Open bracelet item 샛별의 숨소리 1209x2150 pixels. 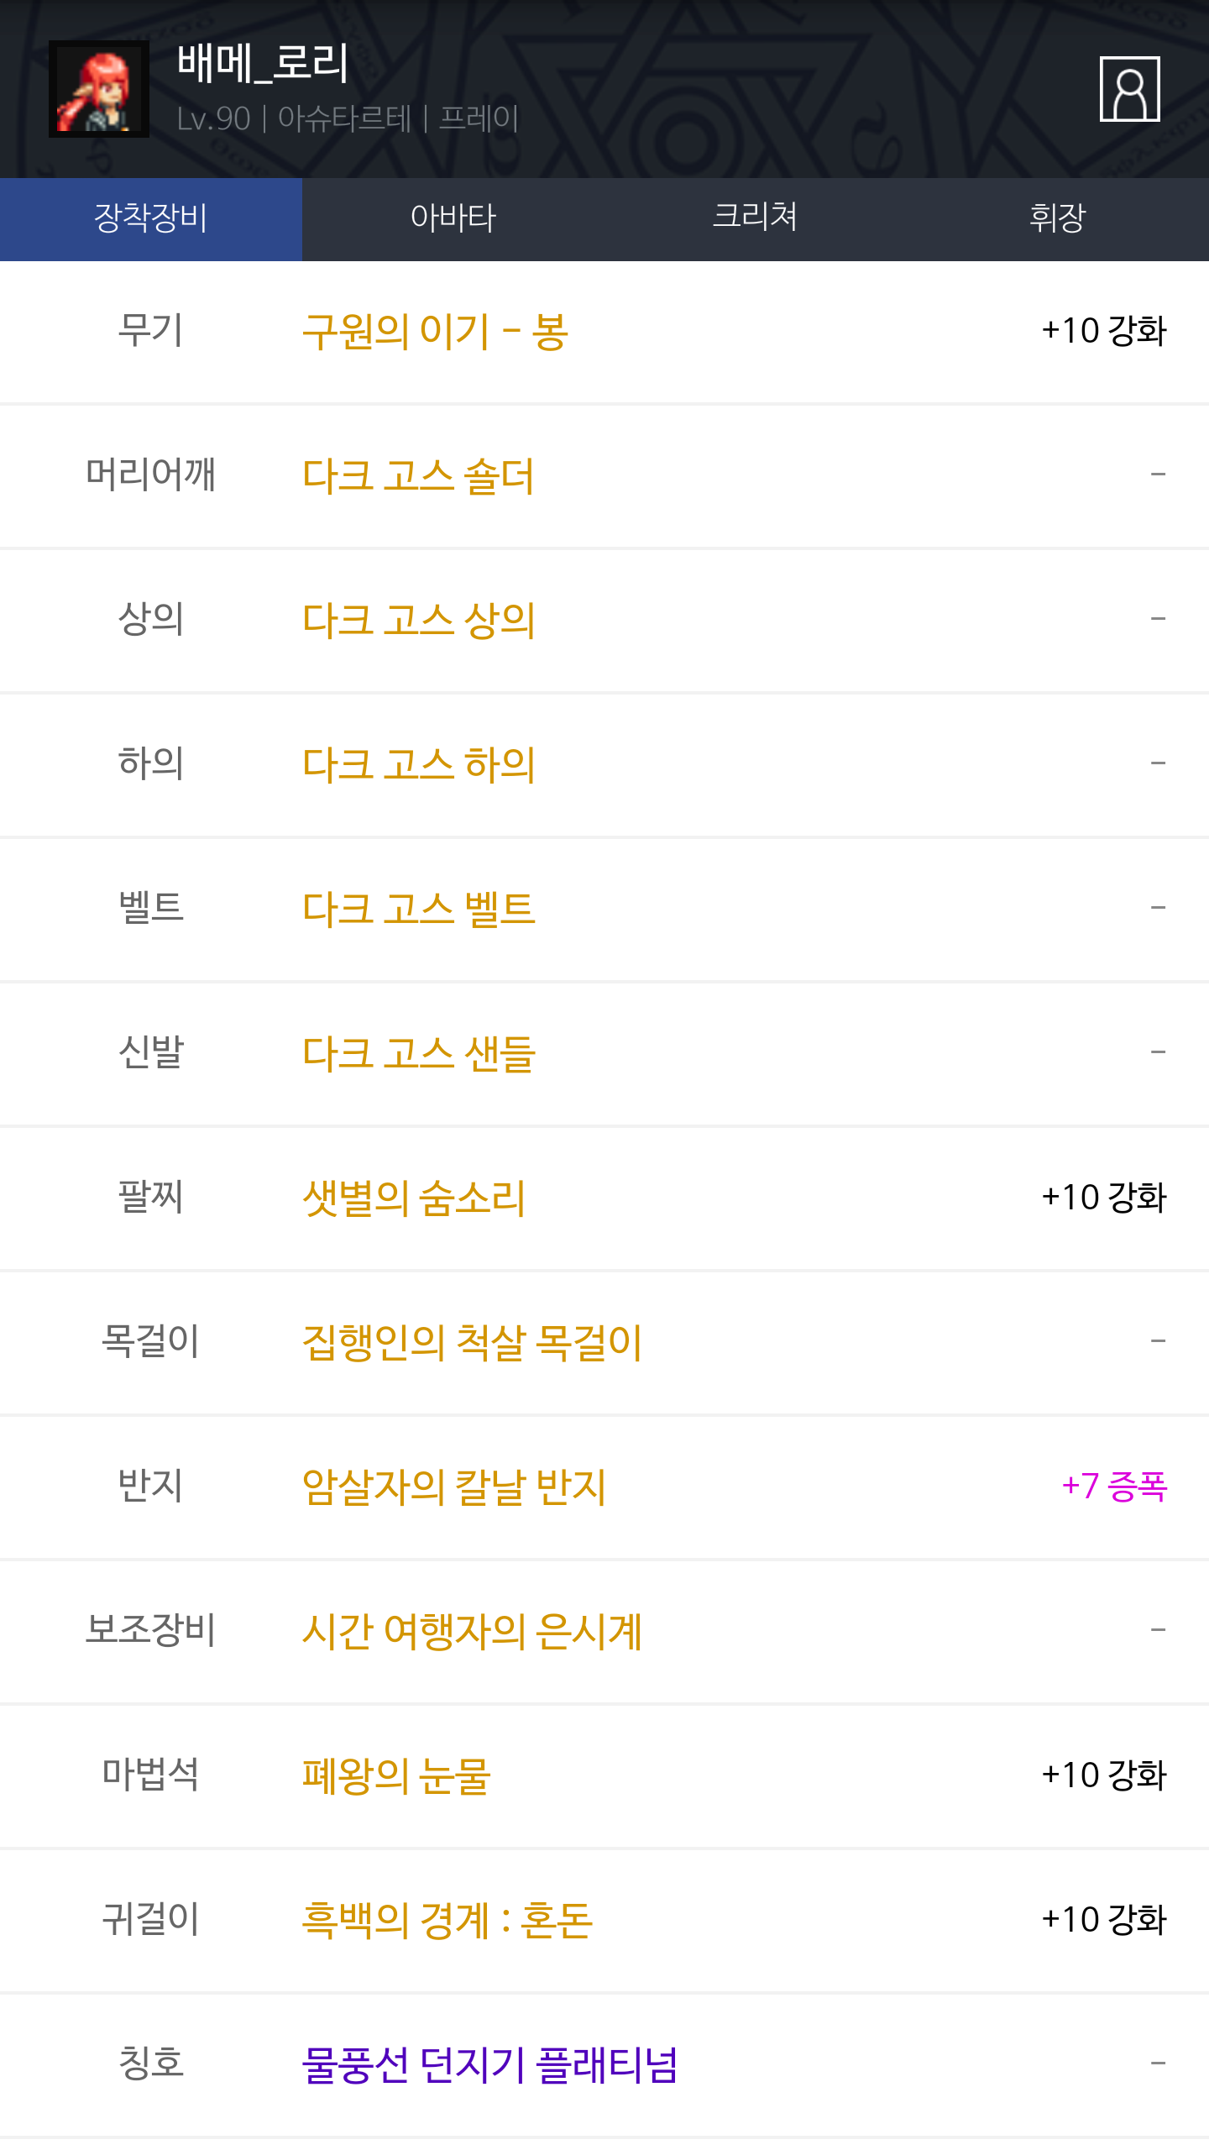click(414, 1198)
